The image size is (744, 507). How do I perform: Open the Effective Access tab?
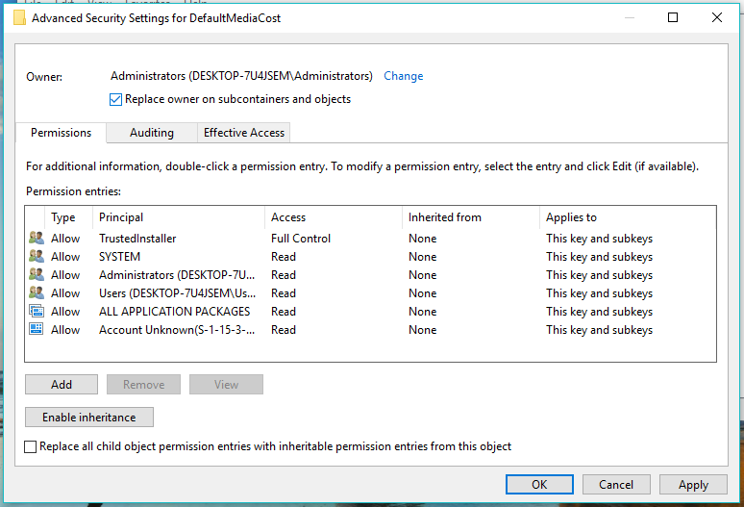(x=244, y=133)
